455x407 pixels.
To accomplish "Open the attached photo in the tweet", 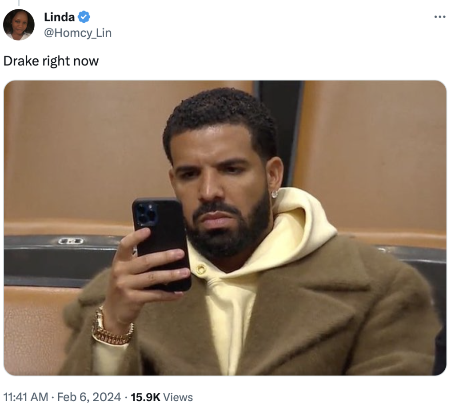I will (x=225, y=228).
